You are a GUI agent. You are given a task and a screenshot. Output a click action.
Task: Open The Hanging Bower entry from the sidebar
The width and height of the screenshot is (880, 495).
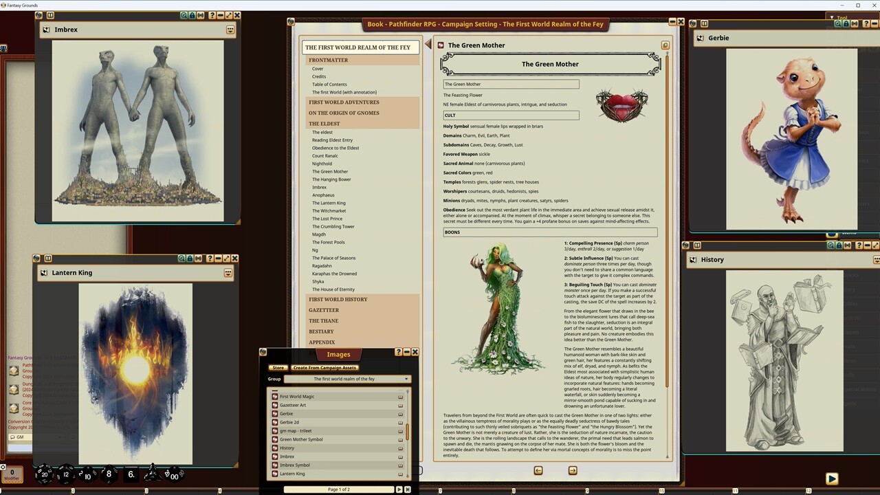(x=331, y=179)
